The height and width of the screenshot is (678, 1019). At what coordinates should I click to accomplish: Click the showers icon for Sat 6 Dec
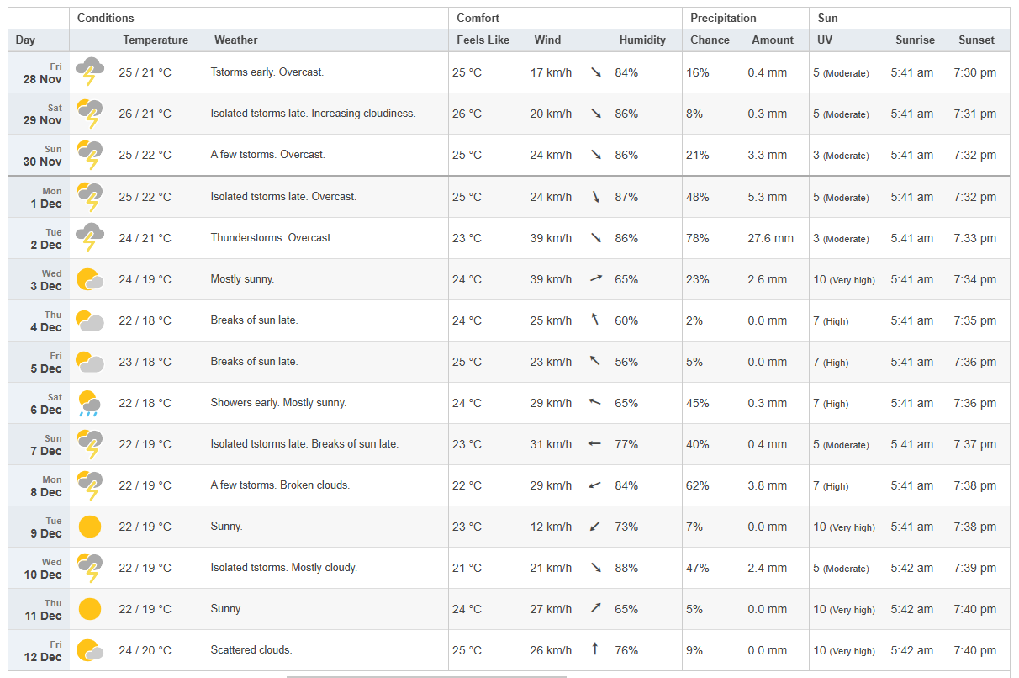(x=90, y=403)
